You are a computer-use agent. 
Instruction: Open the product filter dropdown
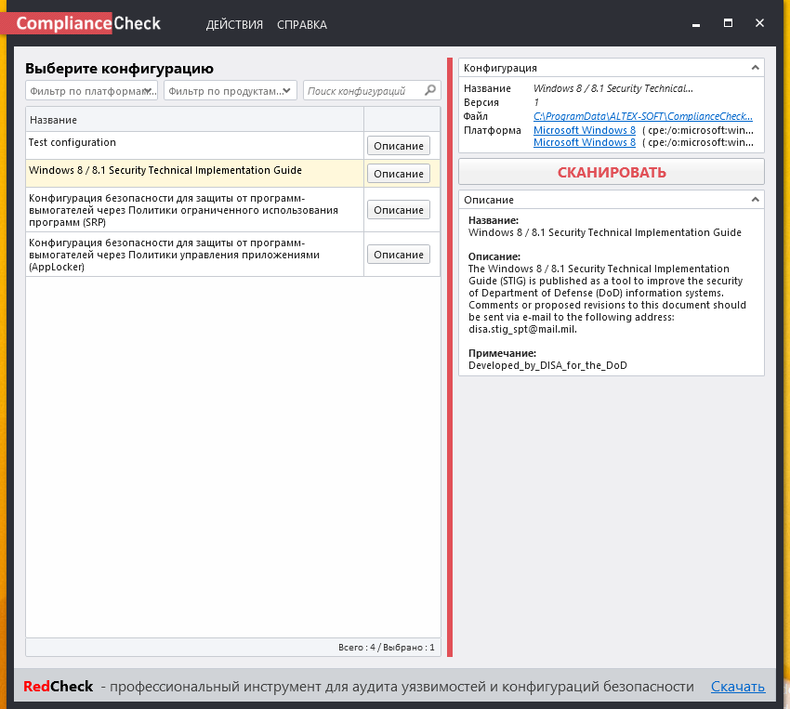[230, 91]
